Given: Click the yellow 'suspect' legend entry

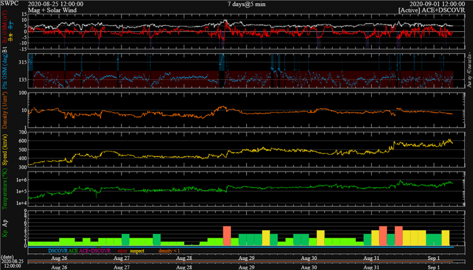Looking at the screenshot, I should point(137,251).
